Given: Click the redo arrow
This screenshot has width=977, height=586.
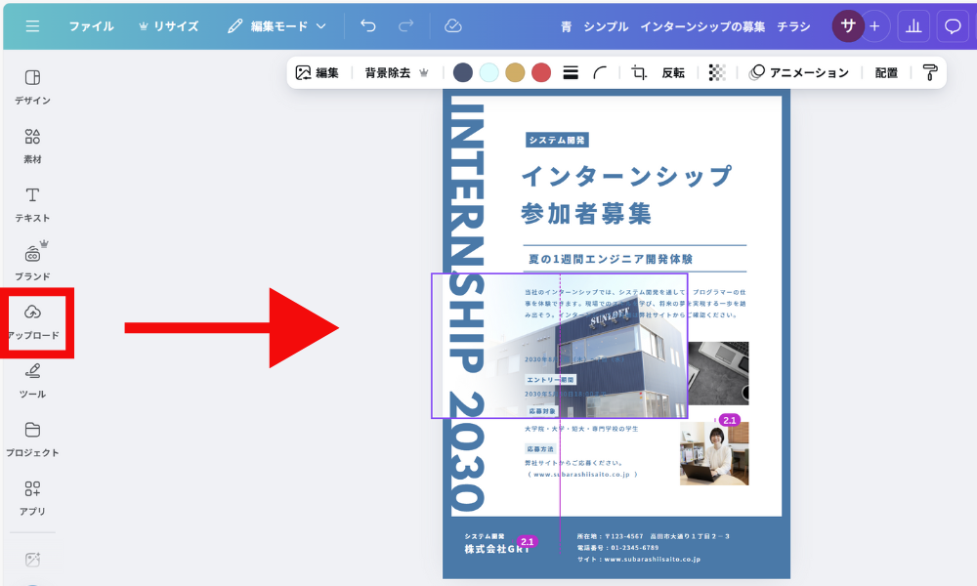Looking at the screenshot, I should click(406, 25).
